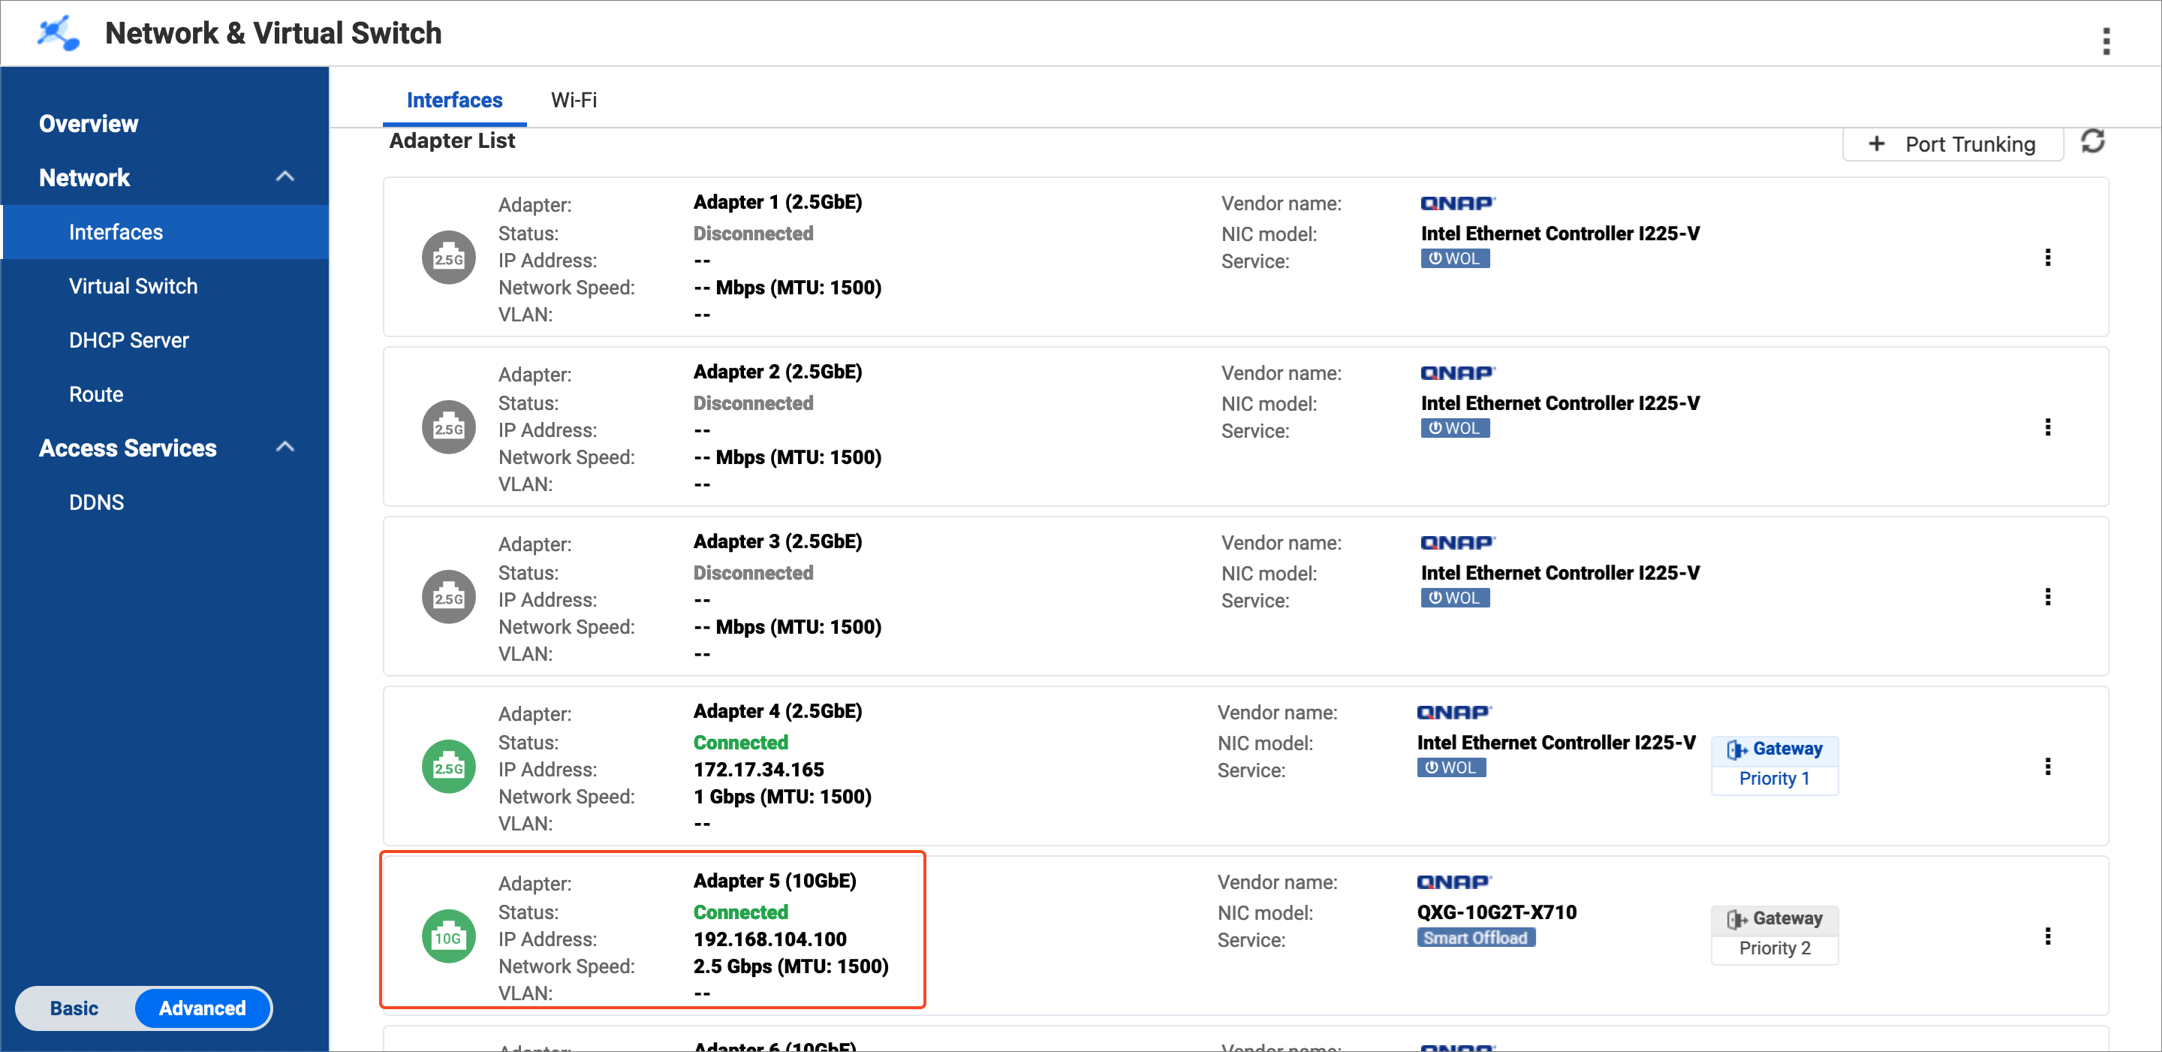Click Gateway Priority 1 badge on Adapter 4

click(x=1773, y=764)
